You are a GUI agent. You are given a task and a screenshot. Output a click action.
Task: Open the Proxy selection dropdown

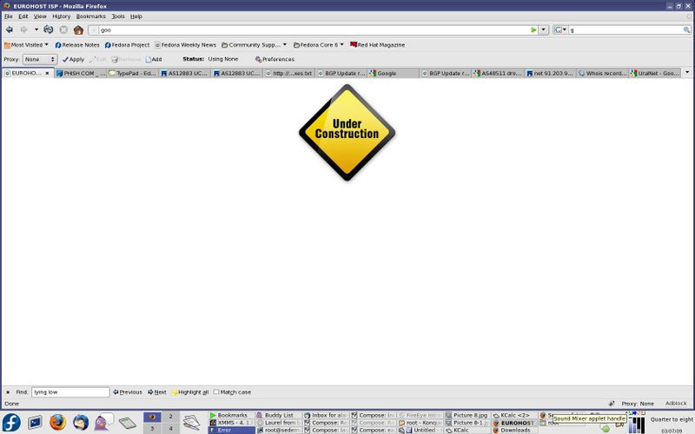coord(40,59)
